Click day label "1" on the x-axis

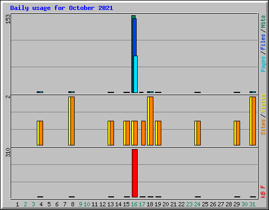17,204
